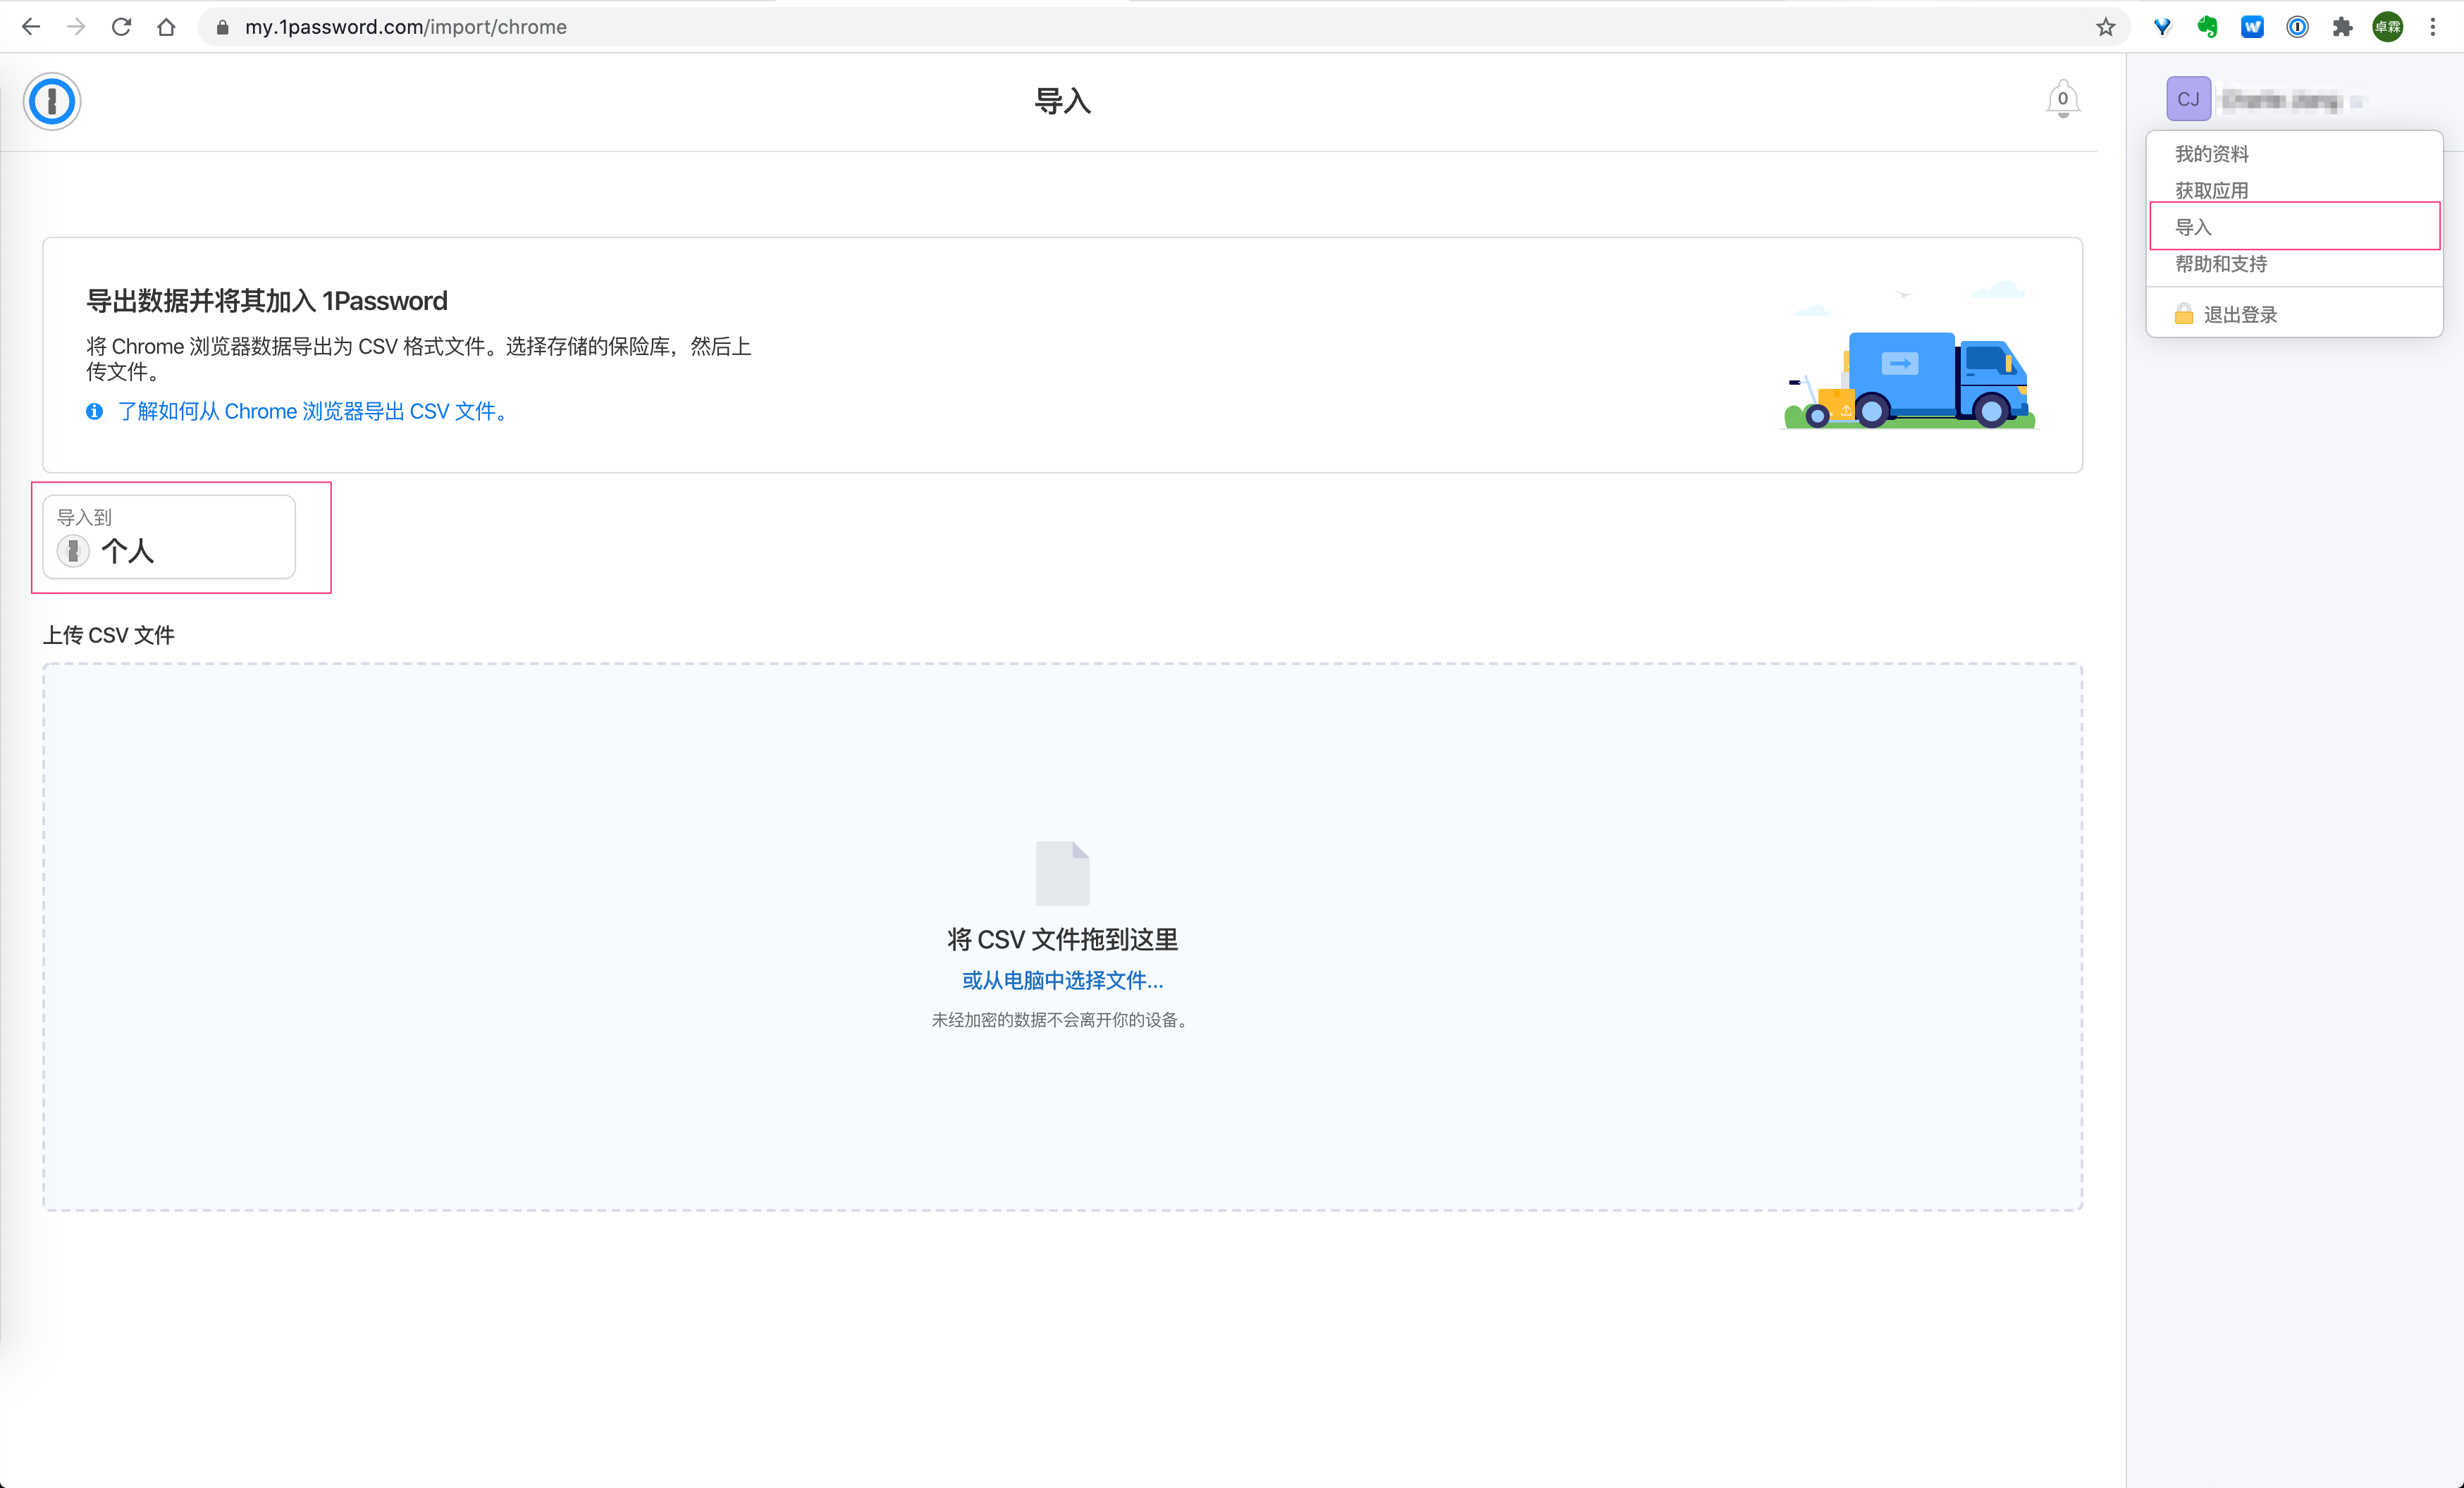Click text 将 CSV 文件拖到这里
The height and width of the screenshot is (1488, 2464).
[x=1062, y=939]
